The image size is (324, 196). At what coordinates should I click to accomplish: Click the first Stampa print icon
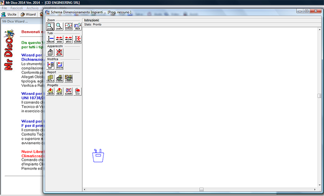(60, 78)
